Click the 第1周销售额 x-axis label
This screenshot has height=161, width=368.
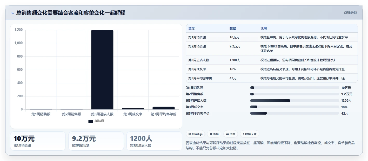41,114
